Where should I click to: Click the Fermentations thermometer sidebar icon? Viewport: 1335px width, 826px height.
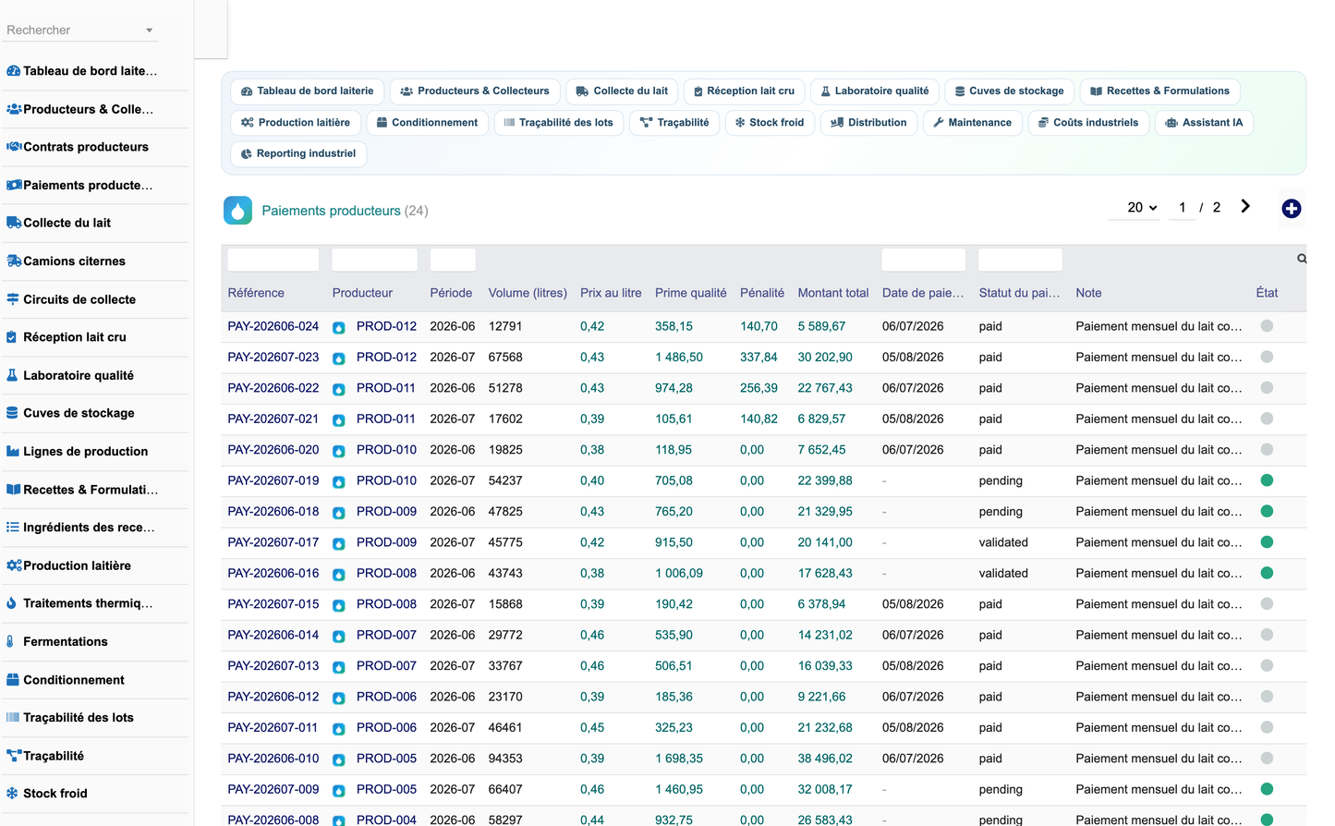coord(10,641)
